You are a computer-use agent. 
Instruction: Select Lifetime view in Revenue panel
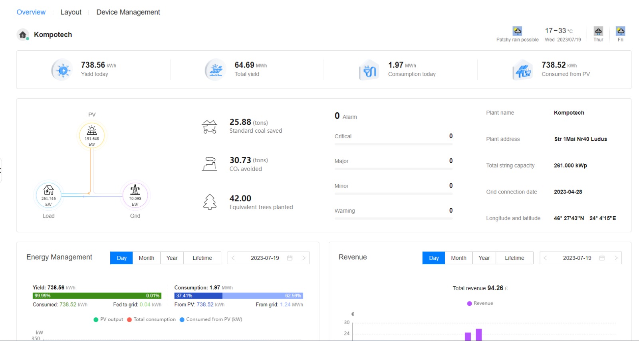pos(514,258)
